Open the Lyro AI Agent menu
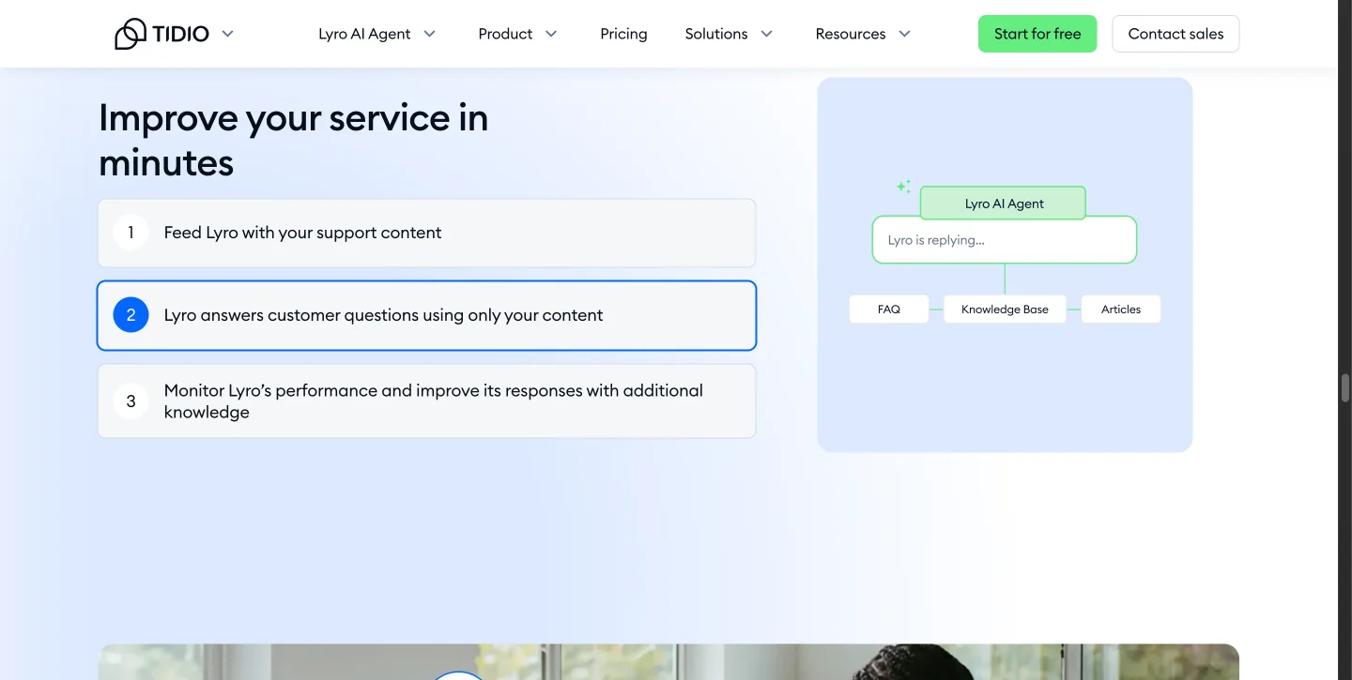1352x680 pixels. tap(364, 34)
